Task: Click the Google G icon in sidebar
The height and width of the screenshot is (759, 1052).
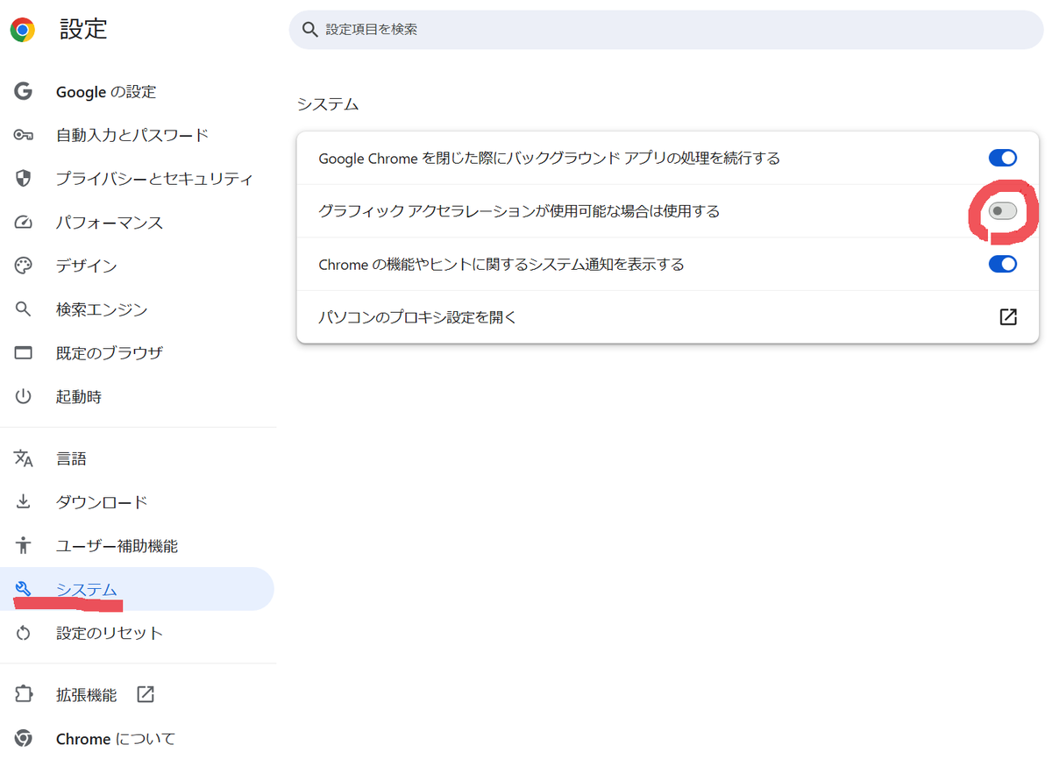Action: (x=23, y=91)
